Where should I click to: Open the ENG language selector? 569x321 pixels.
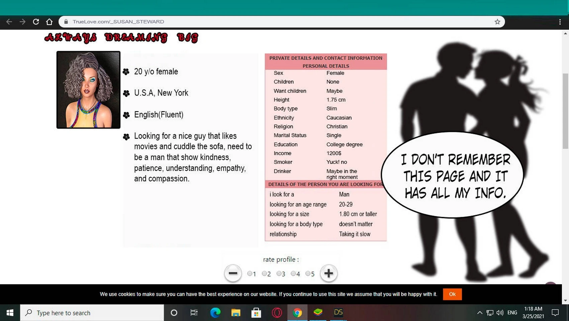(512, 313)
